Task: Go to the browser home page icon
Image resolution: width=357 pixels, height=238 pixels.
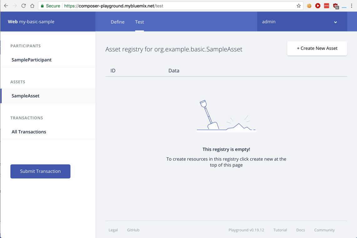Action: [32, 6]
